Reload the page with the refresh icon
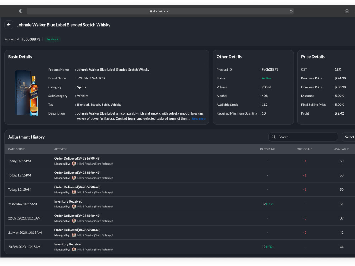The height and width of the screenshot is (266, 355). pos(291,11)
